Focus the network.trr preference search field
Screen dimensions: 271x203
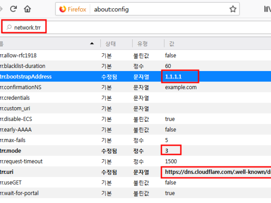point(135,27)
